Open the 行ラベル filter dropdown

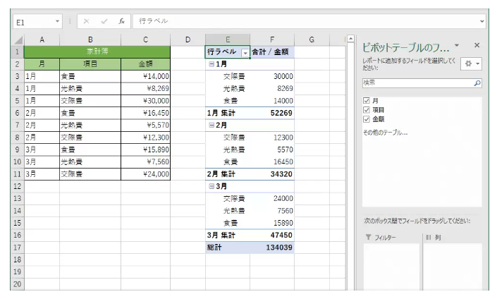pos(245,53)
